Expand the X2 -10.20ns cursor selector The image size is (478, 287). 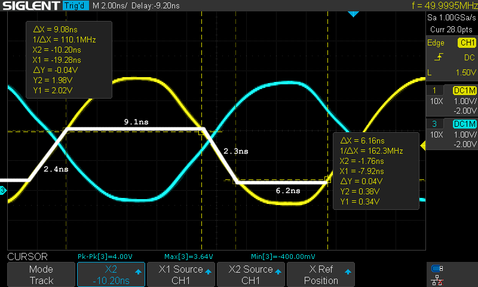point(111,274)
